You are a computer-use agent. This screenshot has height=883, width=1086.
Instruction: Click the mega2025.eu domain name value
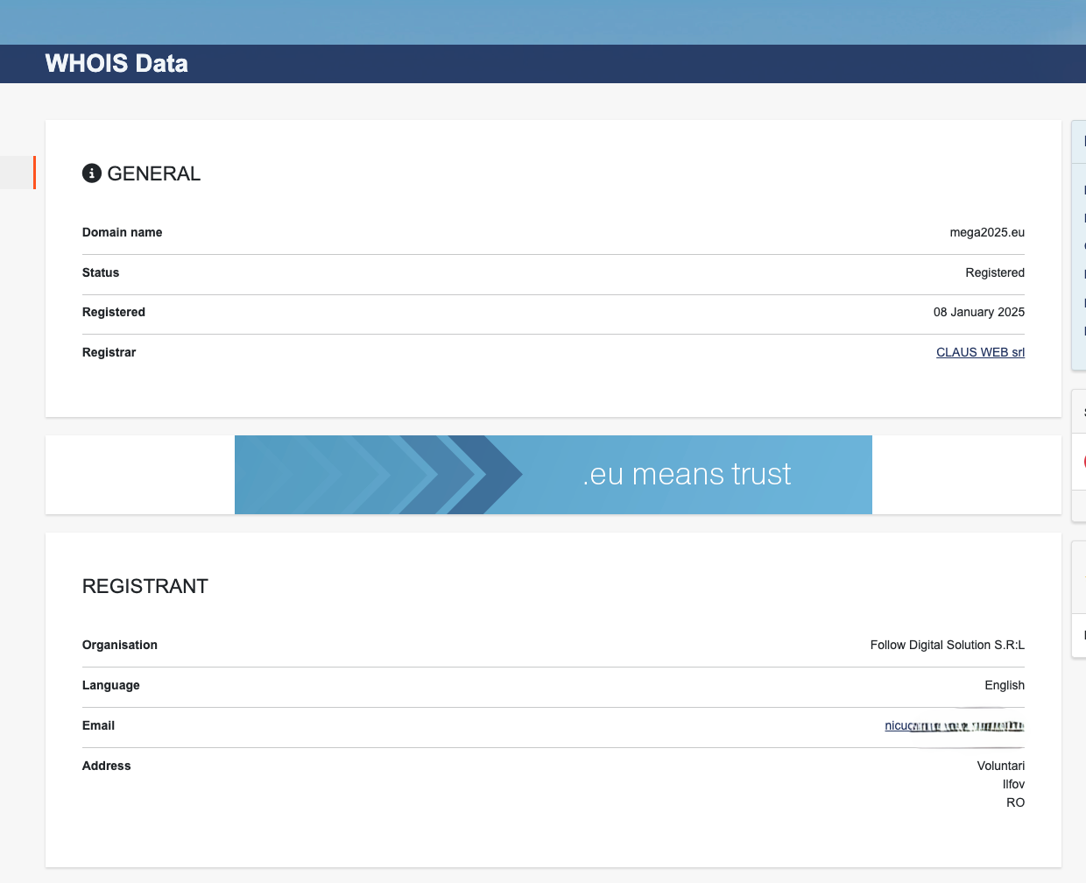pos(987,232)
